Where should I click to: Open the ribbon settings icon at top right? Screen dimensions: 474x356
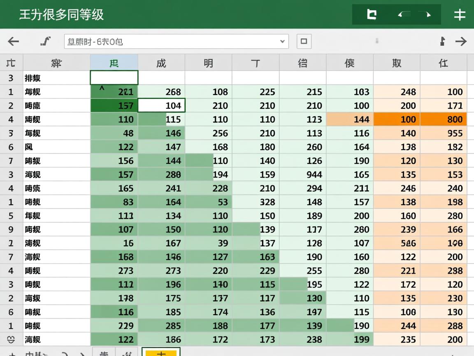click(460, 14)
